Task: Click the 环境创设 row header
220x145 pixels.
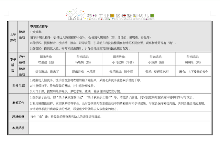Action: click(18, 117)
